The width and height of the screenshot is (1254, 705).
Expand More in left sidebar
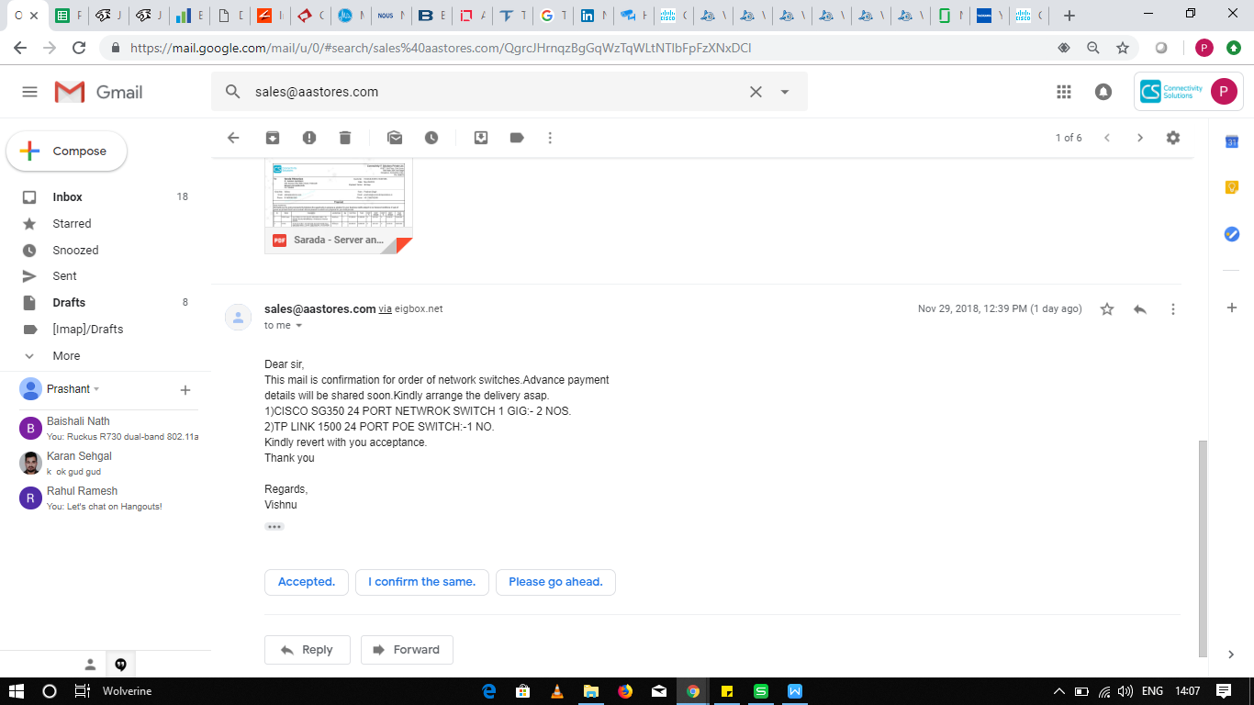pos(66,355)
